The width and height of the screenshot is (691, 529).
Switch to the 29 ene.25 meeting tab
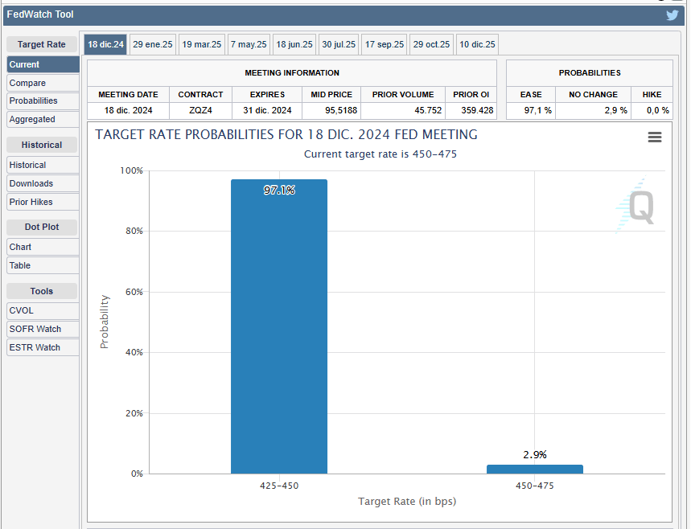(x=153, y=44)
